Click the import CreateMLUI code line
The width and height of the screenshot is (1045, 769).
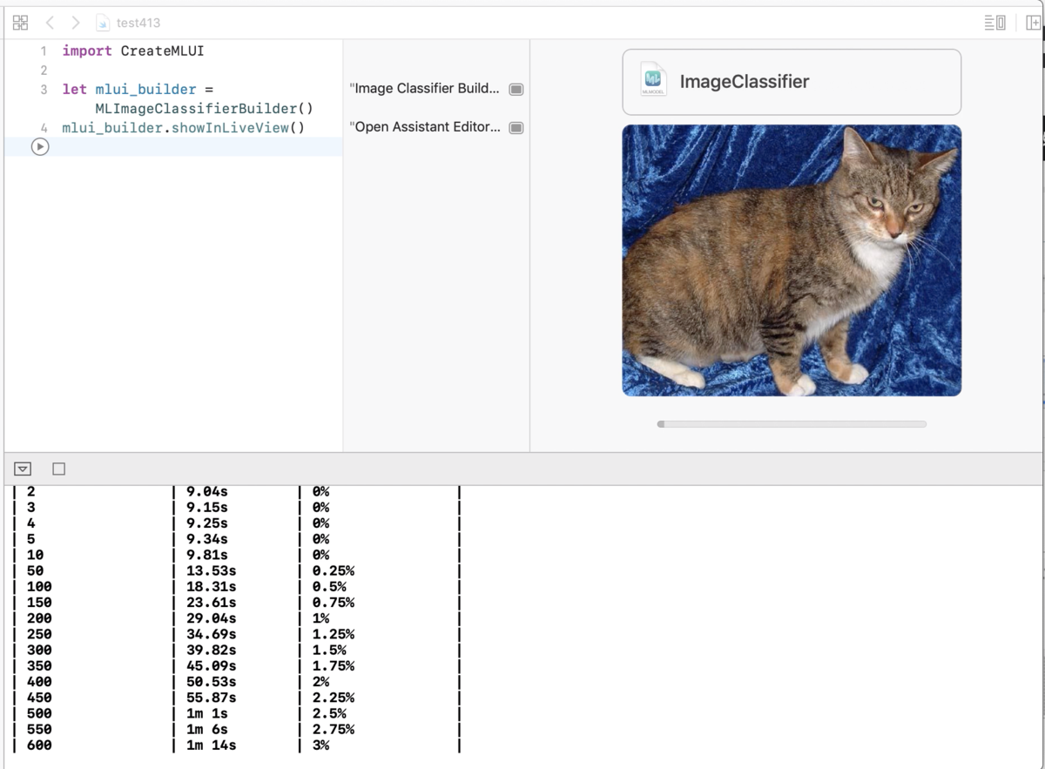(133, 51)
